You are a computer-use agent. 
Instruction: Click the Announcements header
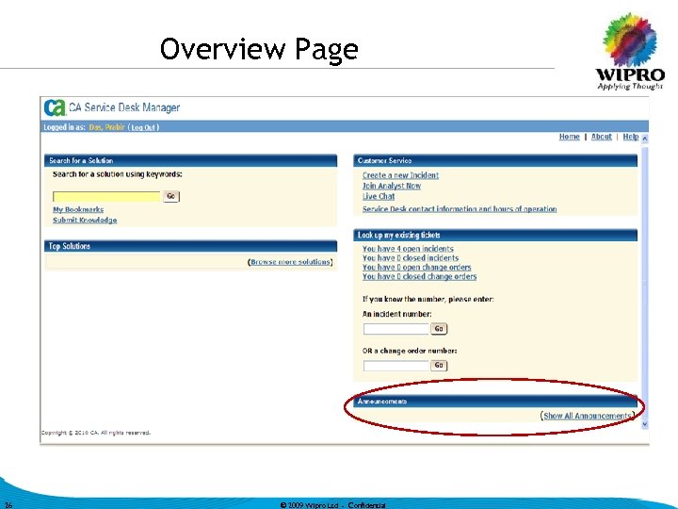495,402
